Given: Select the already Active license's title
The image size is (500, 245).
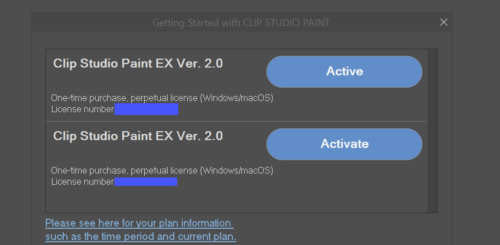Looking at the screenshot, I should click(138, 64).
